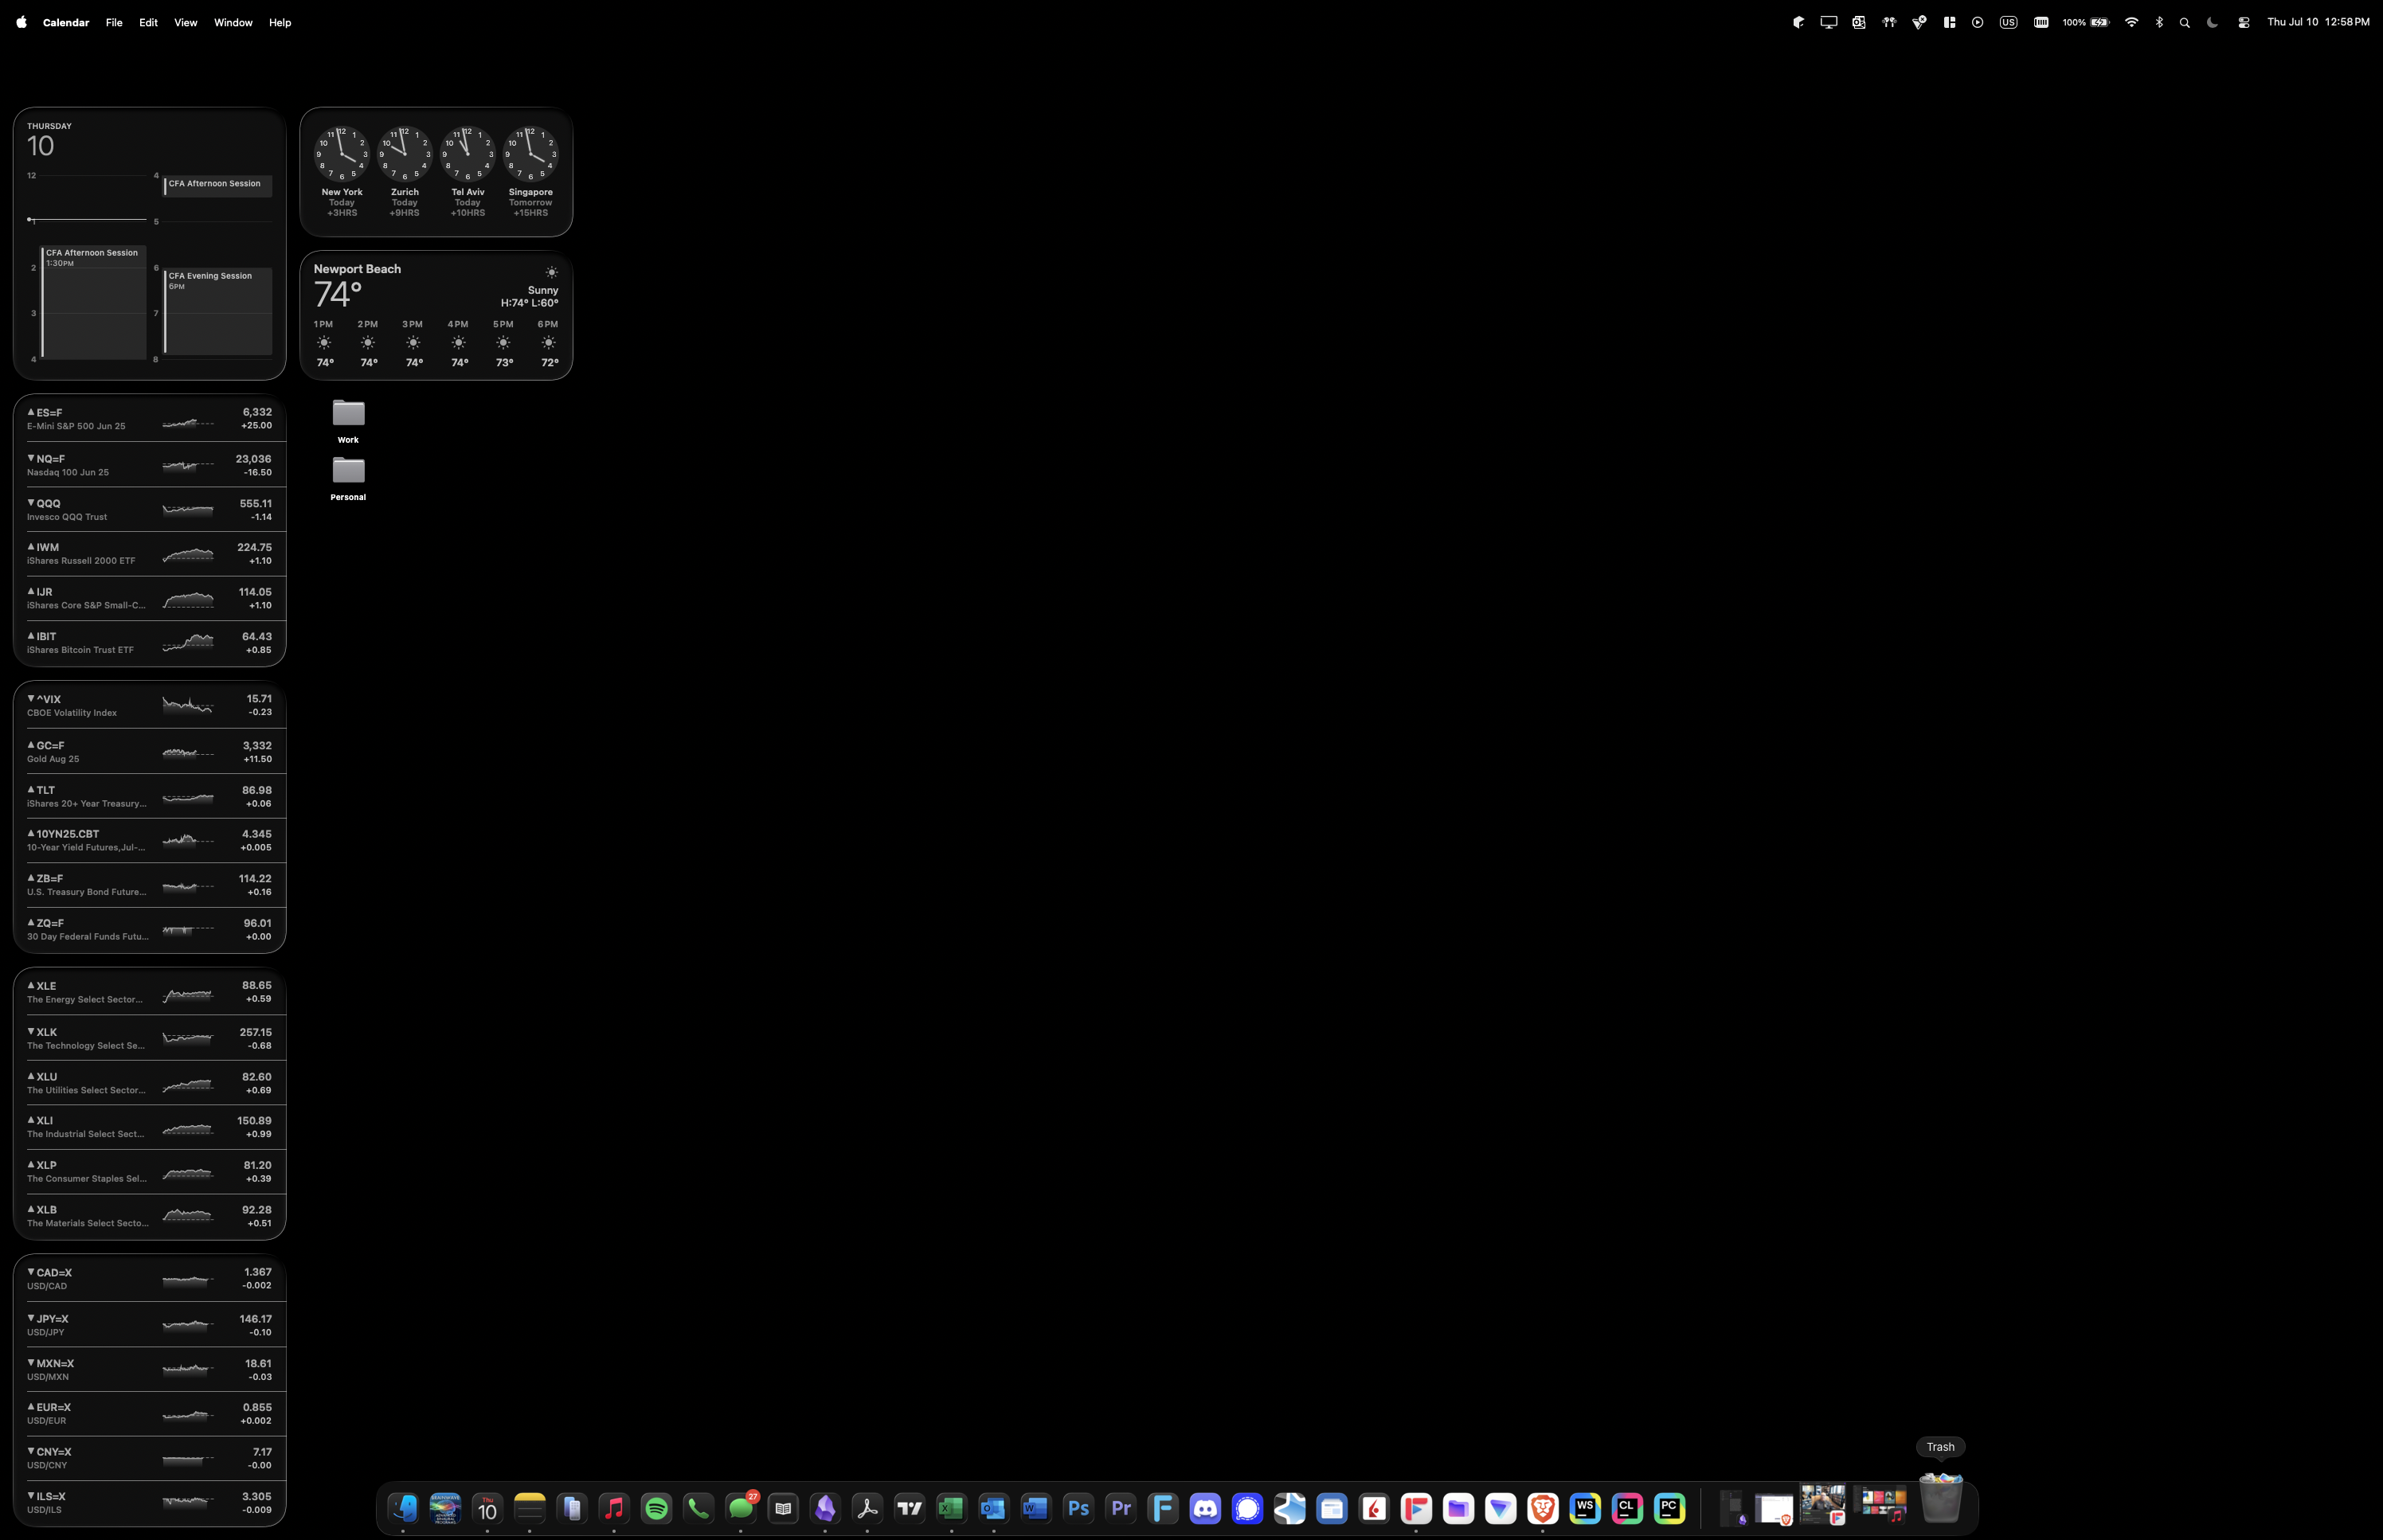Open the Apple Music minimized window thumbnail
2383x1540 pixels.
[x=1881, y=1505]
